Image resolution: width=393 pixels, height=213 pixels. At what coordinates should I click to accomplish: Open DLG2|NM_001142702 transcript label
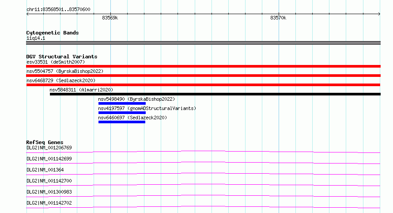(x=49, y=203)
